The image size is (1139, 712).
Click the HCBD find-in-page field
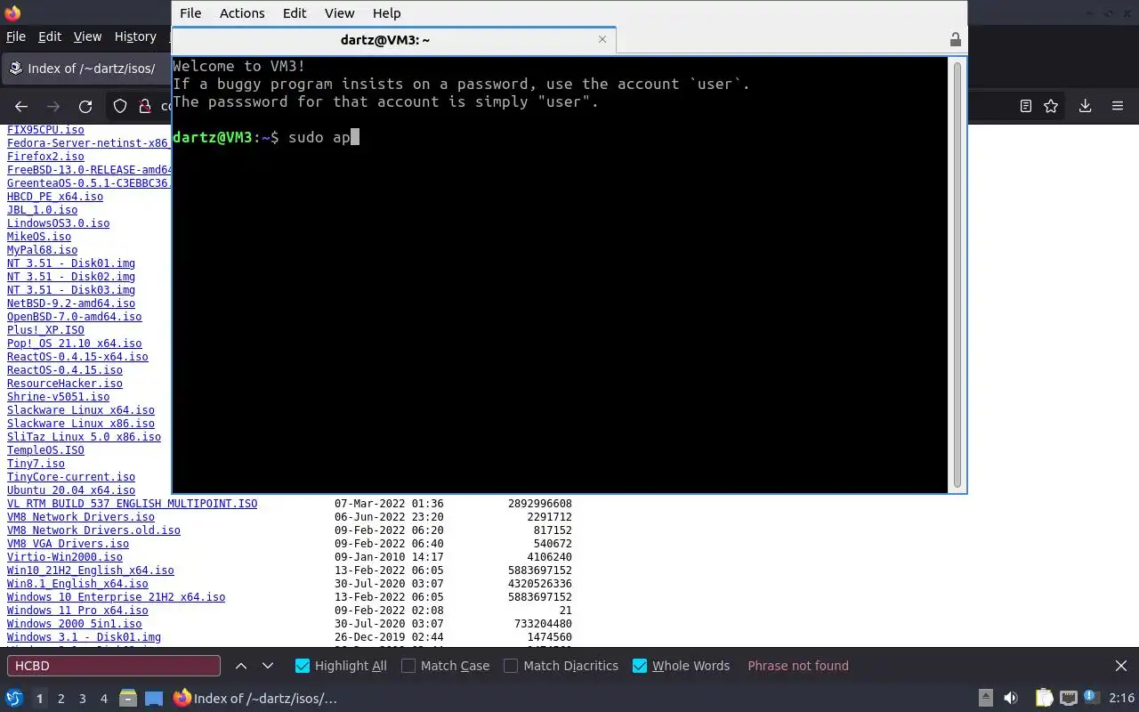tap(114, 666)
